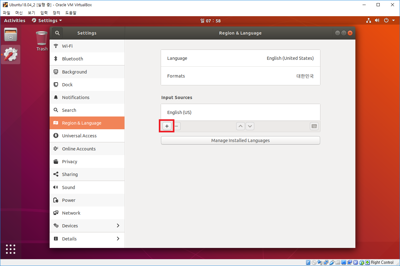Open the 보기 menu in VirtualBox
The height and width of the screenshot is (266, 400).
[32, 13]
